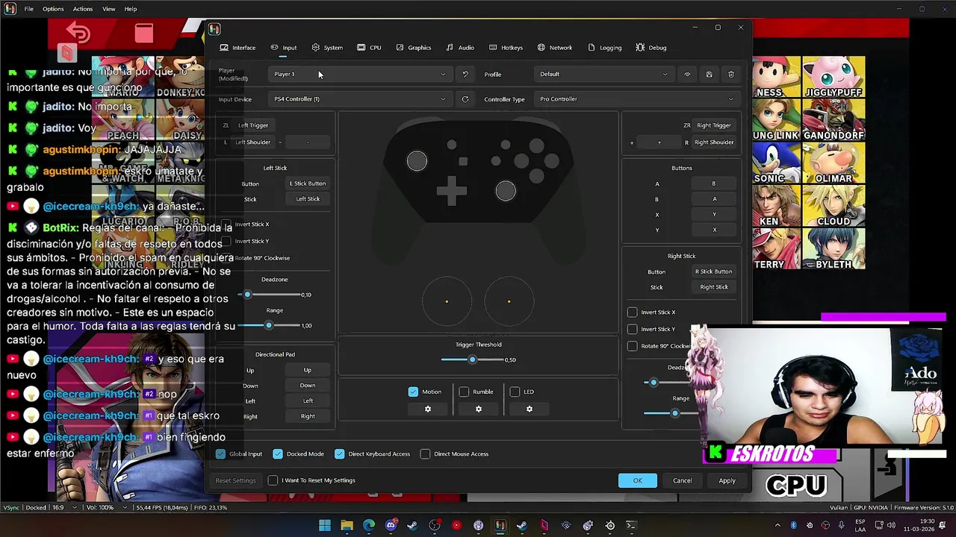Open the Network tab
This screenshot has width=956, height=537.
pos(554,48)
